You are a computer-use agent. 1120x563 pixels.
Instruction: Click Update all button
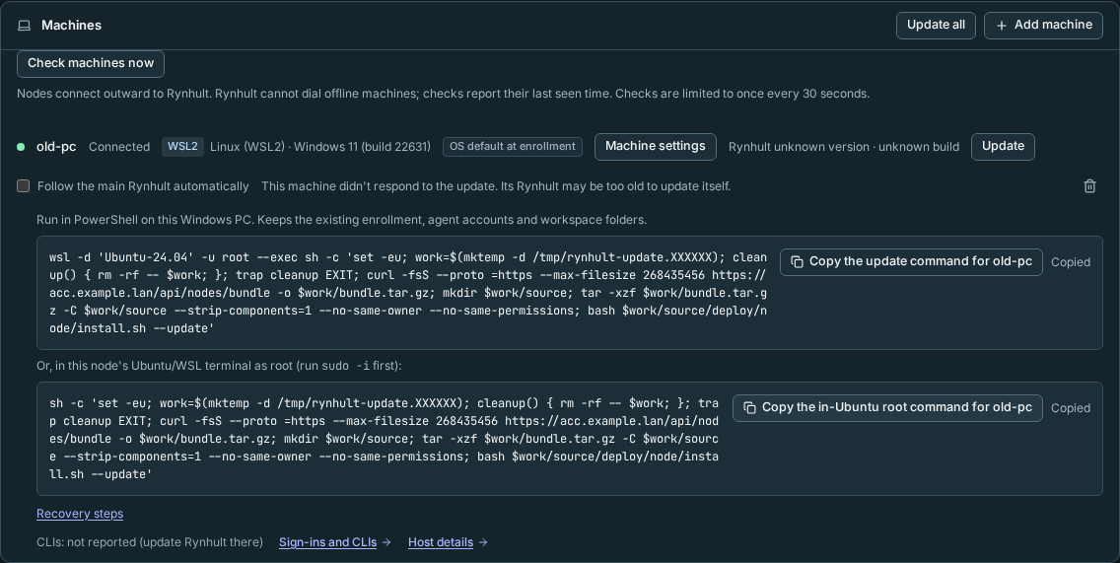point(936,25)
